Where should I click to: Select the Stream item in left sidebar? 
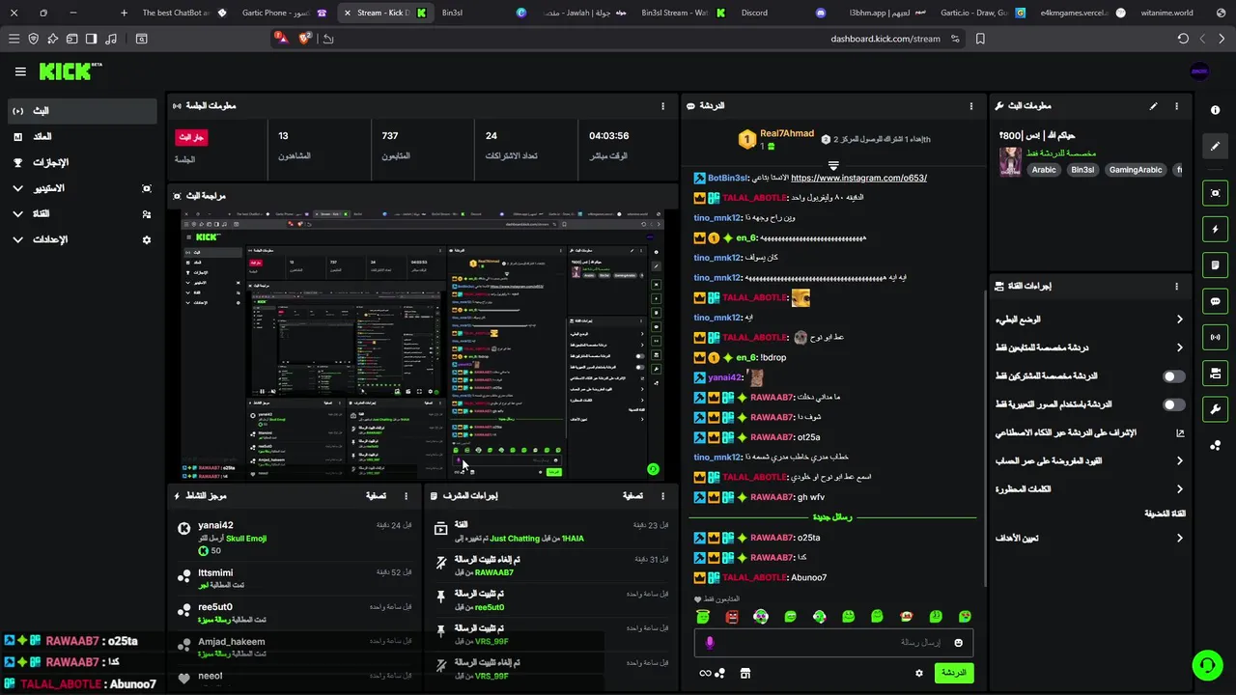82,111
